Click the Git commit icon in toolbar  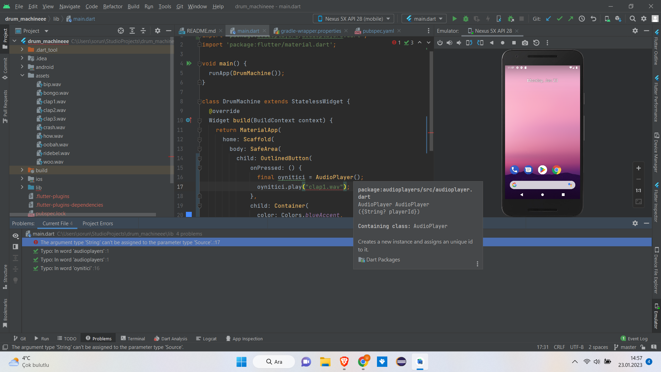[559, 19]
